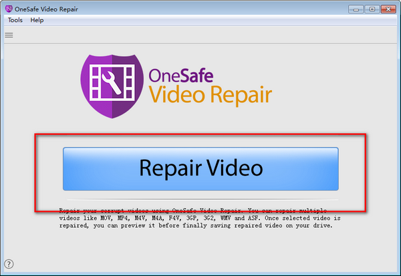Click the empty menu bar area beside Help

tap(220, 20)
